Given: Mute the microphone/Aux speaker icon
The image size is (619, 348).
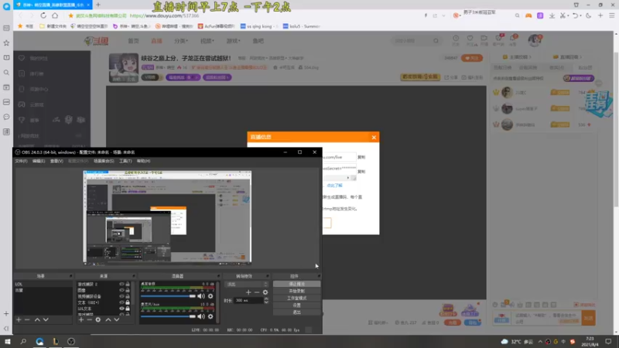Looking at the screenshot, I should tap(201, 316).
